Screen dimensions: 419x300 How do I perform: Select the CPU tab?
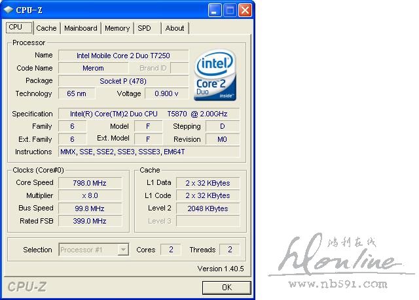(19, 27)
